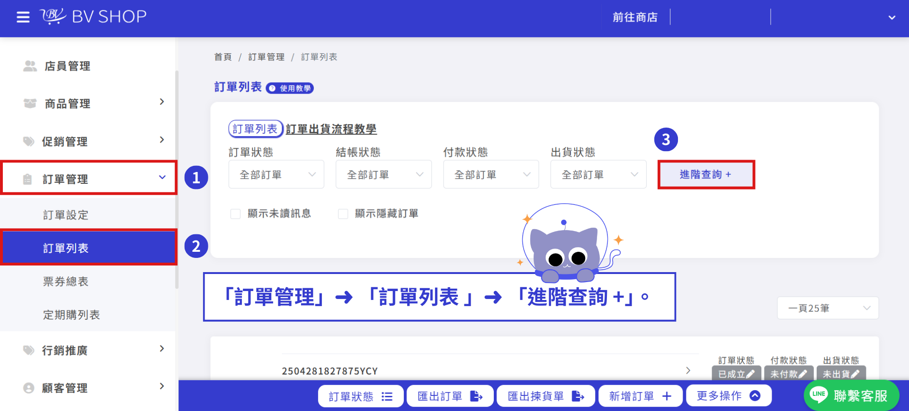Click the 商品管理 box icon
The height and width of the screenshot is (411, 909).
click(x=30, y=103)
